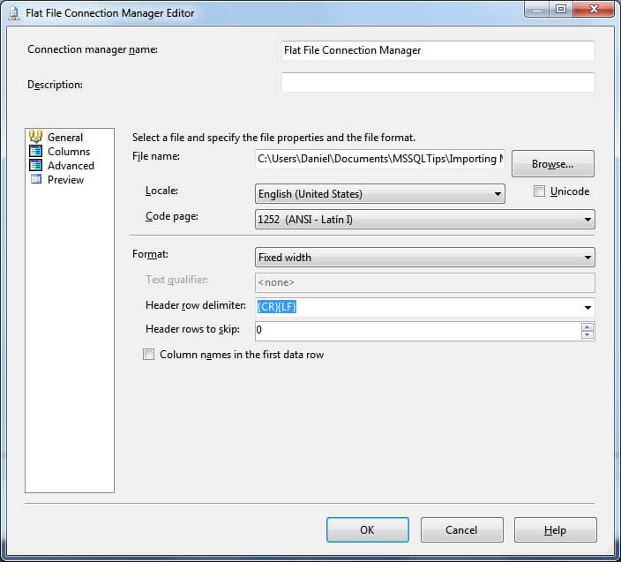Close the Flat File Connection Manager Editor
The width and height of the screenshot is (621, 562).
tap(594, 9)
